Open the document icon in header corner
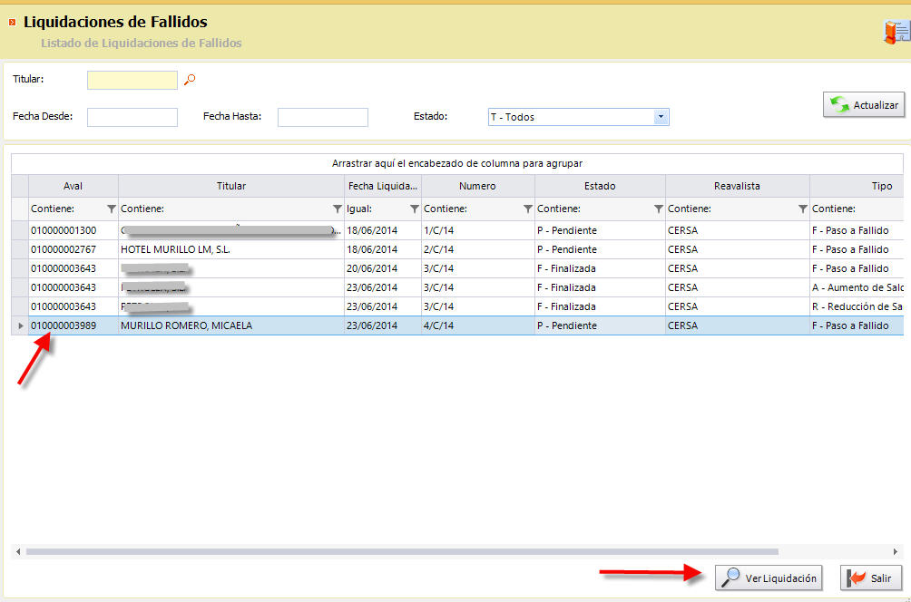911x602 pixels. 896,32
